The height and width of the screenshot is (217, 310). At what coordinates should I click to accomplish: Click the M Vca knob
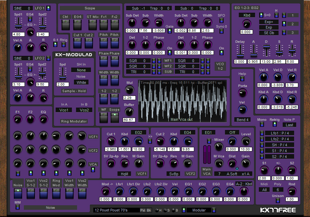(219, 163)
